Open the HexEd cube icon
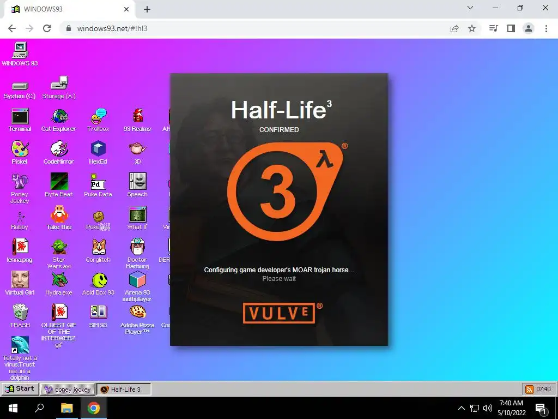 click(98, 153)
